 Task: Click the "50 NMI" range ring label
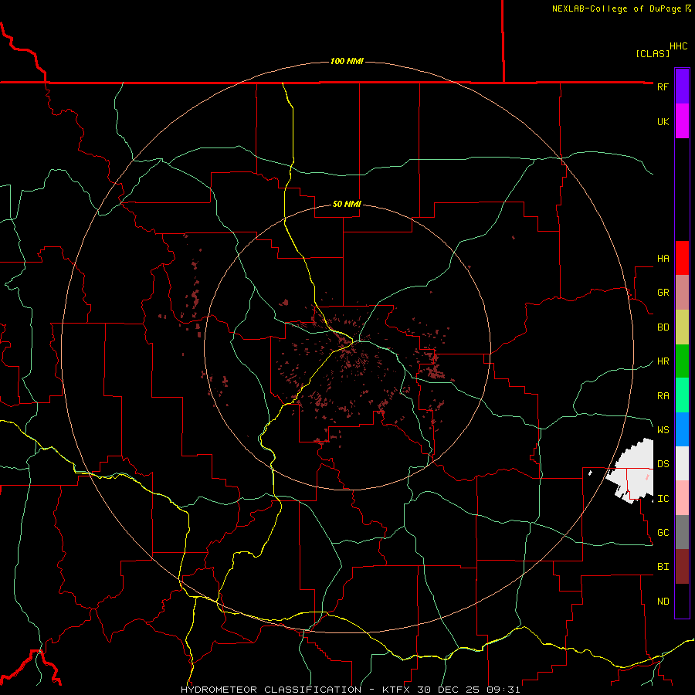(x=347, y=204)
